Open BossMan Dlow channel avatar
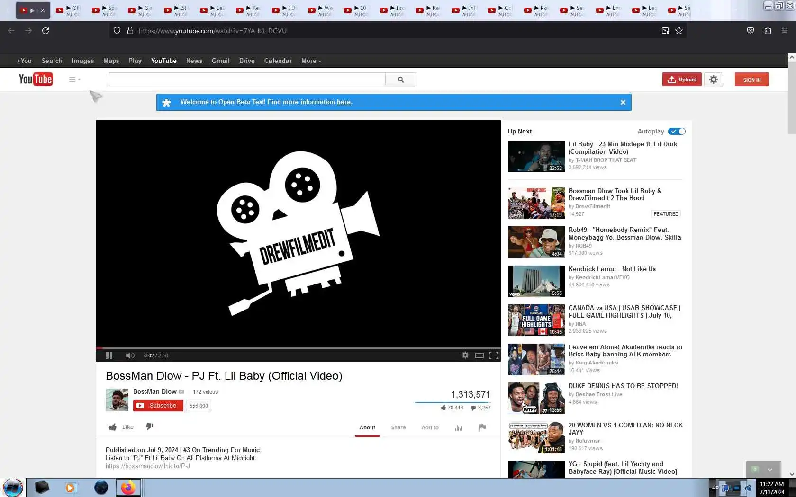 tap(117, 400)
